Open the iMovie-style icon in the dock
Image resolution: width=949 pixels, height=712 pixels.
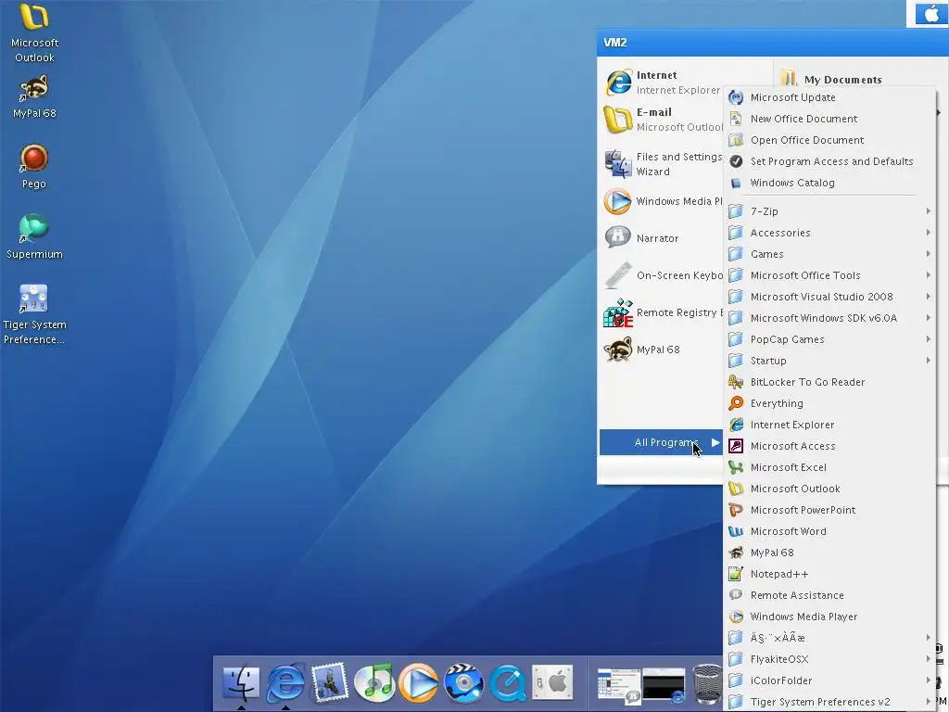point(463,683)
